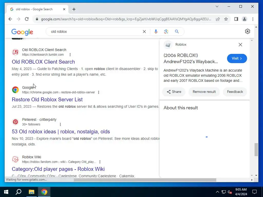Click the Pinterest · critterp4rty source text
The image size is (263, 197).
click(39, 120)
